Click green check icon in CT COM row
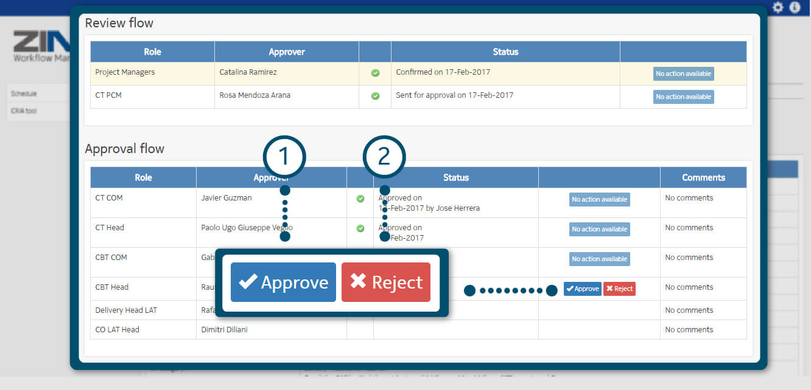The height and width of the screenshot is (390, 811). (x=360, y=199)
